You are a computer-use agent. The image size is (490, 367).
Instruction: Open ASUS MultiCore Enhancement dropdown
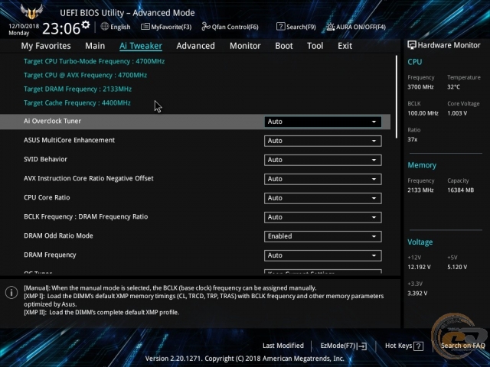[322, 141]
